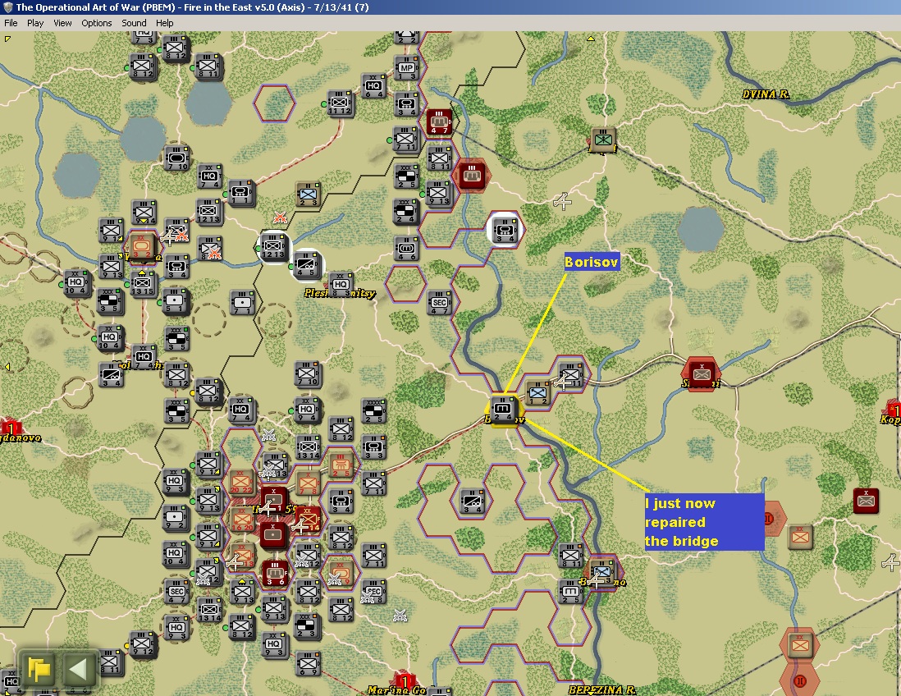Select the artillery unit counter 9-2

(x=175, y=517)
